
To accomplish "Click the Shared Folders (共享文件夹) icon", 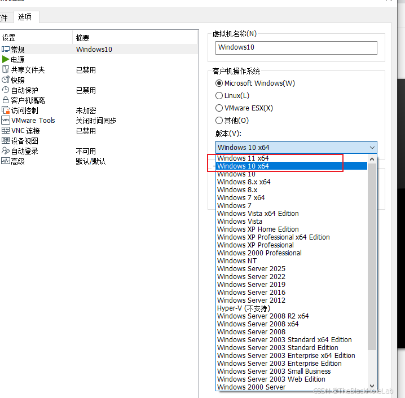I will pyautogui.click(x=6, y=69).
